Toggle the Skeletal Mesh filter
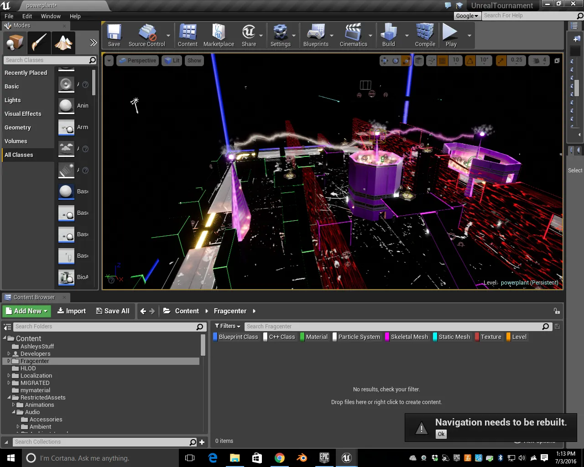The image size is (584, 467). (x=407, y=337)
